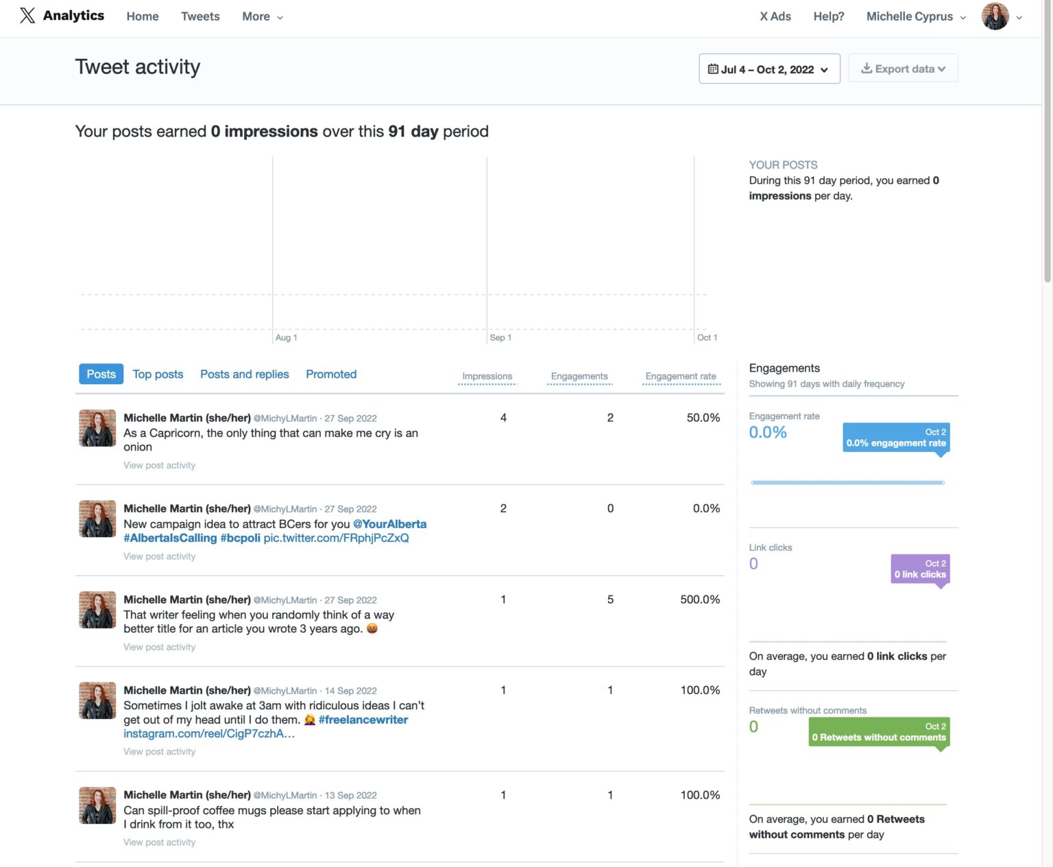The height and width of the screenshot is (867, 1053).
Task: Open the Michelle Cyprus account dropdown
Action: click(x=915, y=16)
